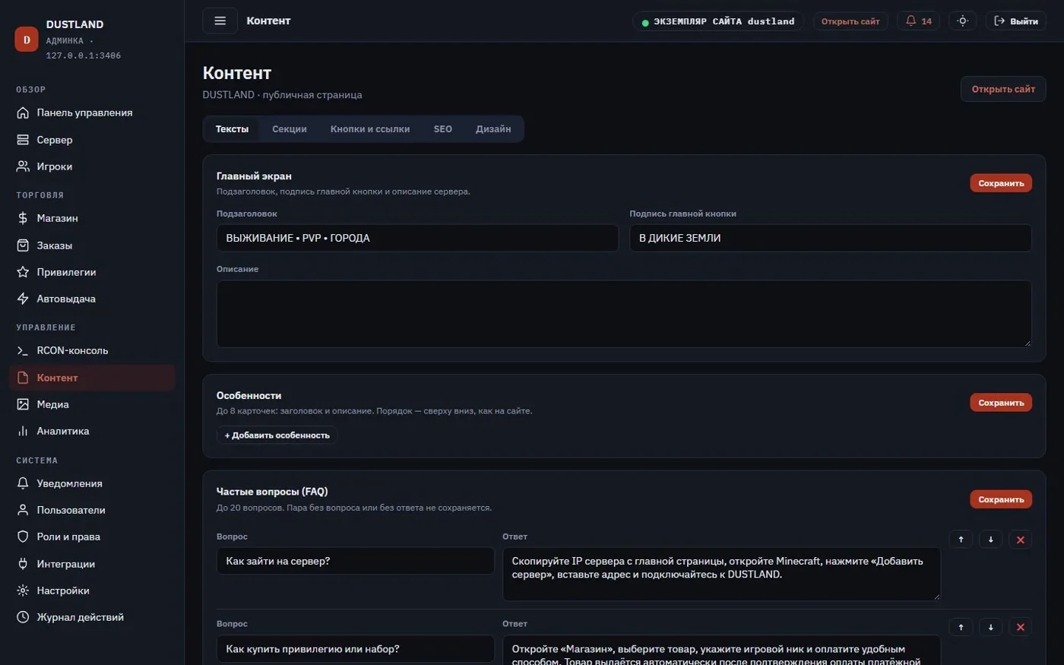The height and width of the screenshot is (665, 1064).
Task: Click the Выйти logout button
Action: tap(1015, 21)
